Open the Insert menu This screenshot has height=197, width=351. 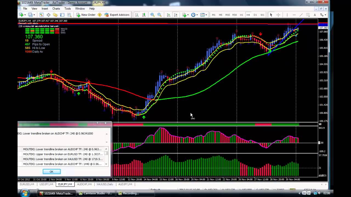[45, 8]
